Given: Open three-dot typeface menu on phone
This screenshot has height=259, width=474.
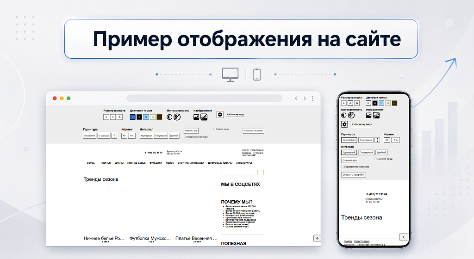Looking at the screenshot, I should (377, 140).
